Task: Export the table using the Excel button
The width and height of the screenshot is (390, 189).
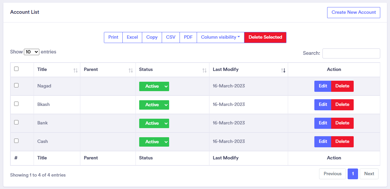Action: [132, 37]
